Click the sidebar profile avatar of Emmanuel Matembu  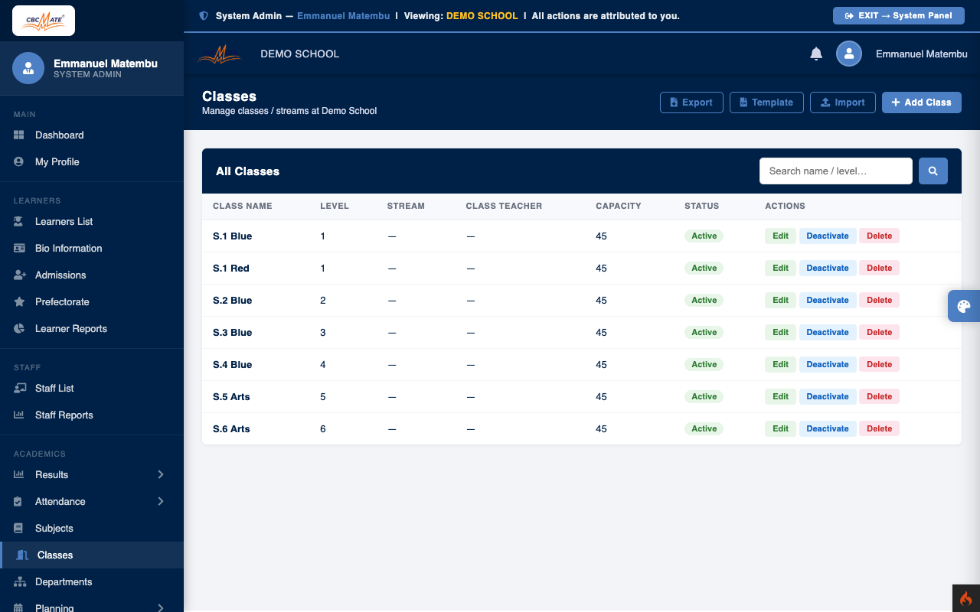pyautogui.click(x=28, y=68)
